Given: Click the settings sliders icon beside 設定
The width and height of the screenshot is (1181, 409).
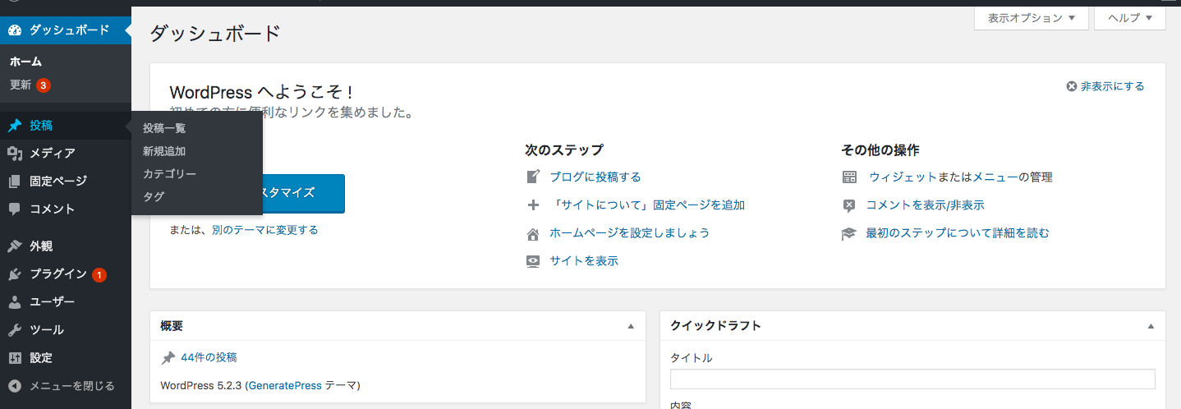Looking at the screenshot, I should 15,358.
